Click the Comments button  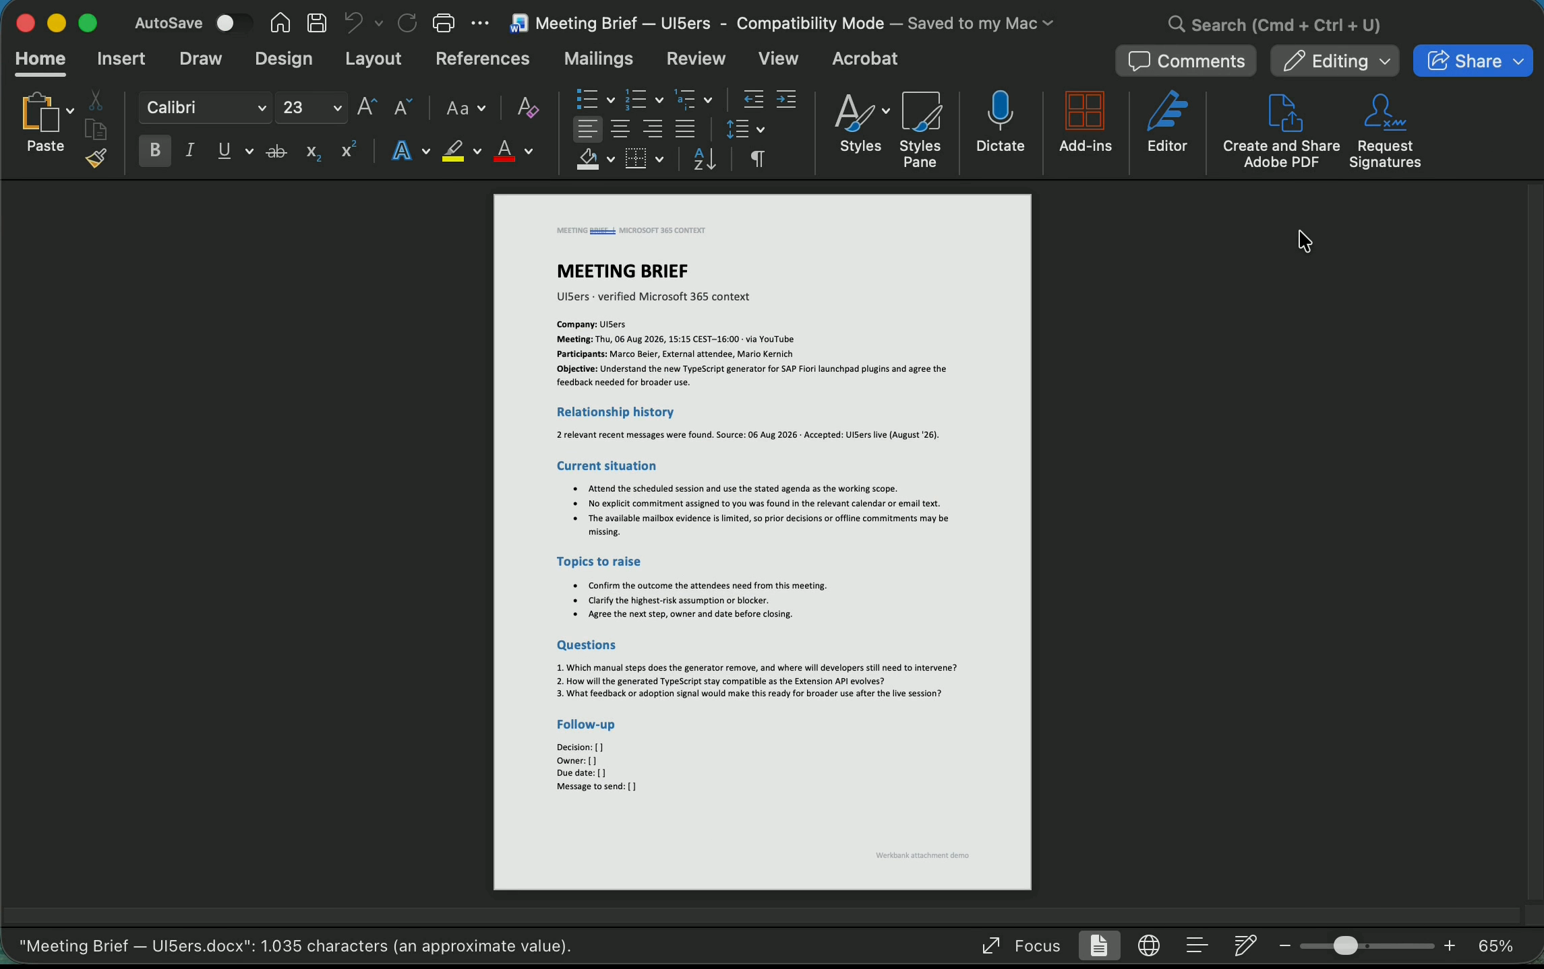(x=1186, y=61)
